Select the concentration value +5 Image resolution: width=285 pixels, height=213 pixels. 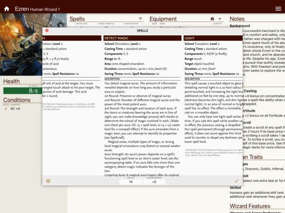(154, 182)
